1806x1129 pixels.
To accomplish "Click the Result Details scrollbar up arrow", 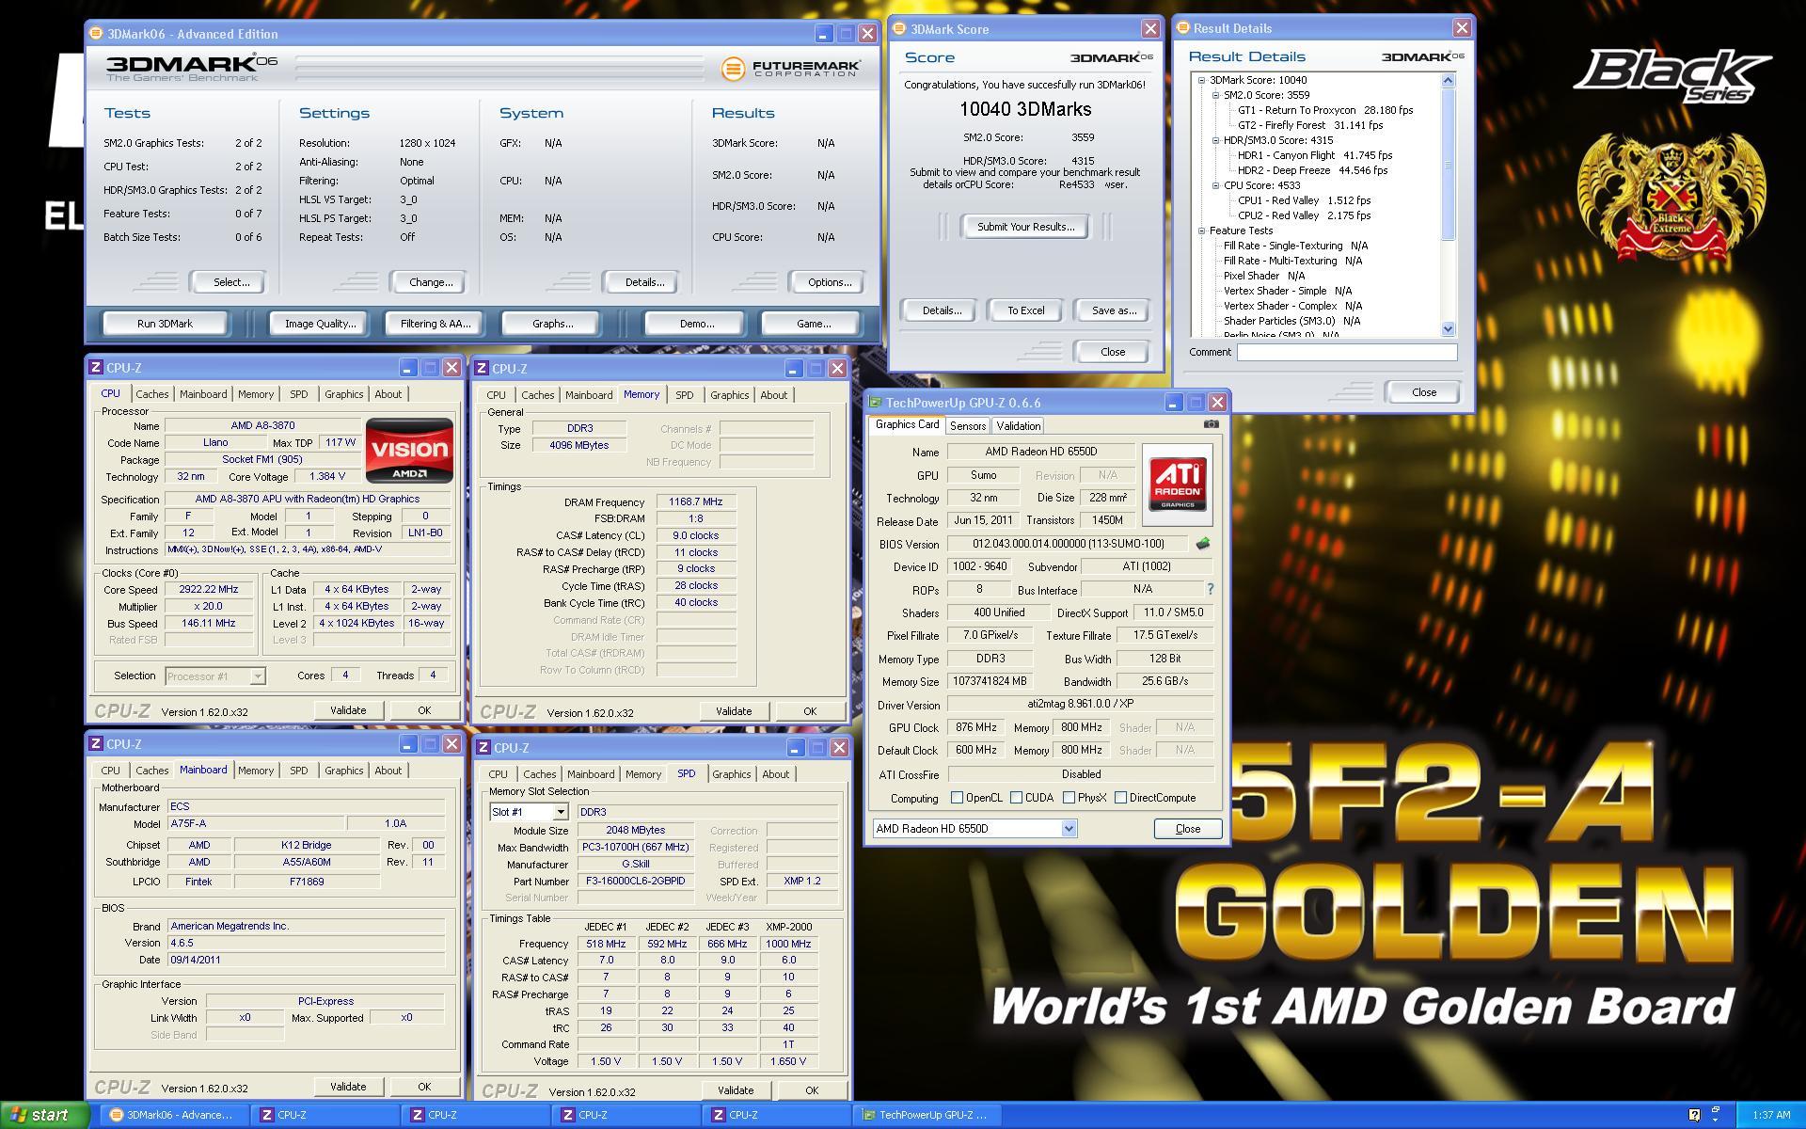I will click(1448, 81).
